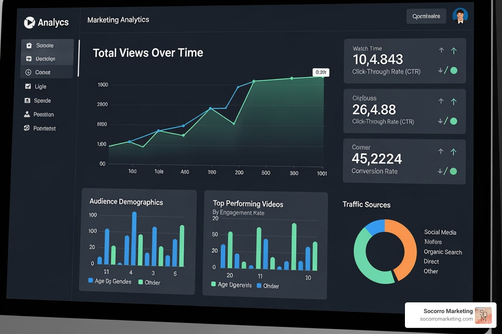The width and height of the screenshot is (502, 334).
Task: Toggle the green indicator on Cigfouss card
Action: coord(454,121)
